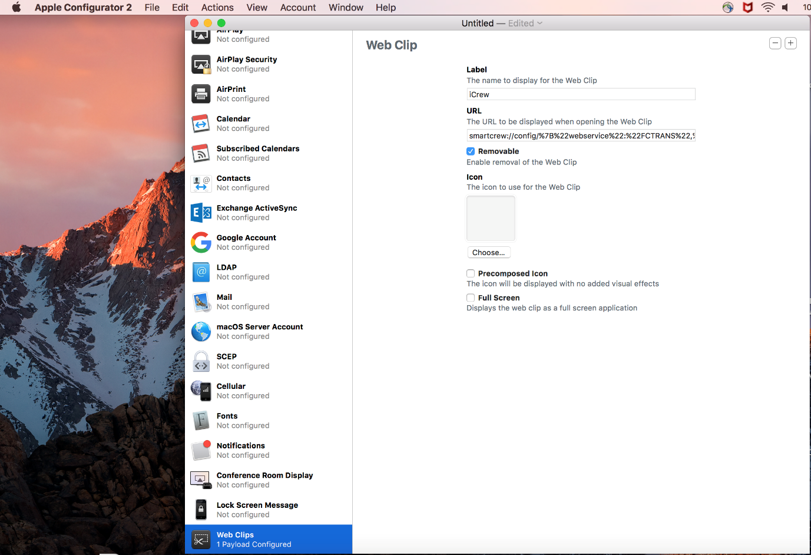
Task: Open the Exchange ActiveSync icon
Action: point(201,213)
